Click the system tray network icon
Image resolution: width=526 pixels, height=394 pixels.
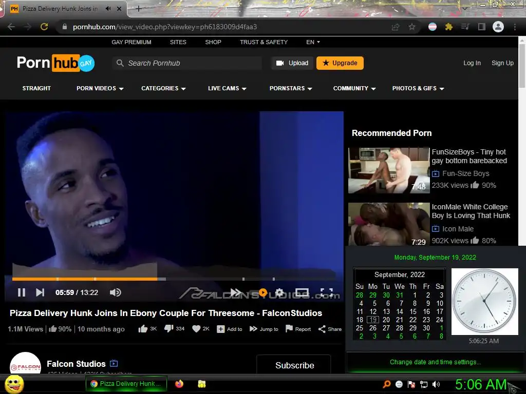click(x=424, y=384)
